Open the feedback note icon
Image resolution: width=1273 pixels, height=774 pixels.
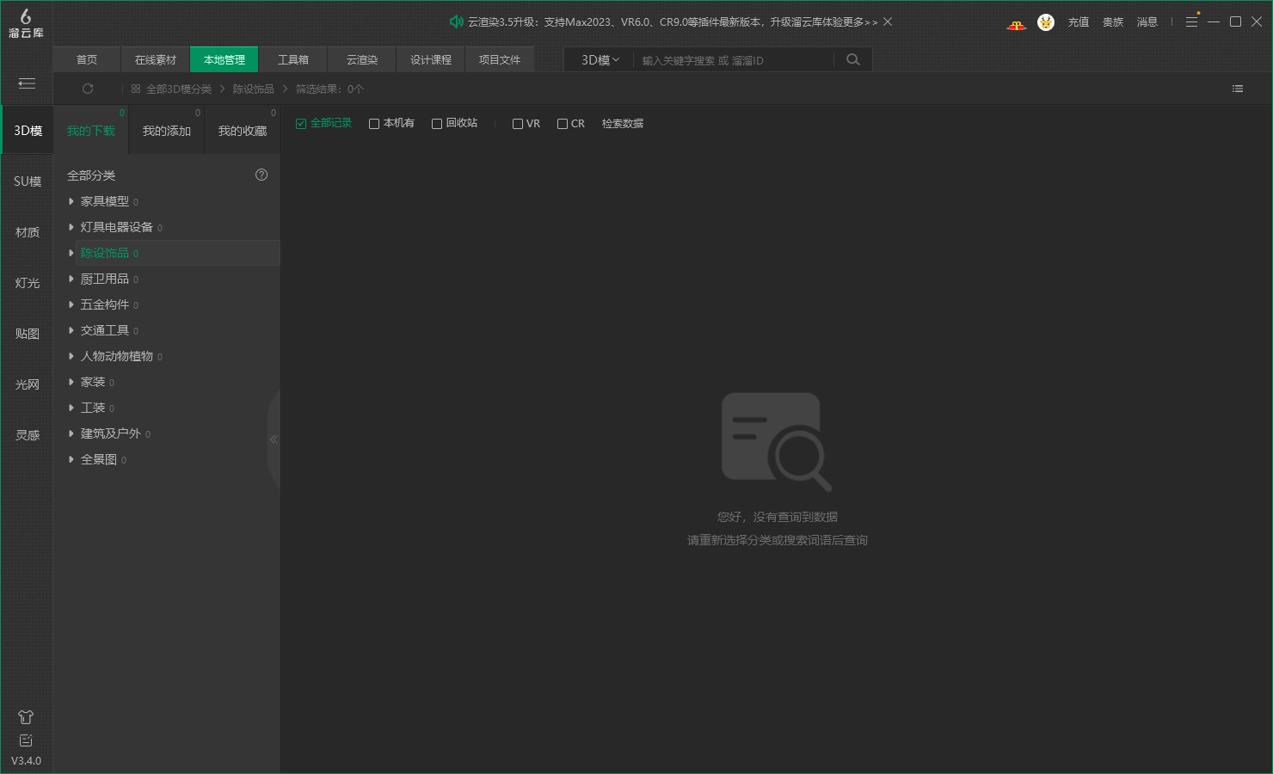26,740
